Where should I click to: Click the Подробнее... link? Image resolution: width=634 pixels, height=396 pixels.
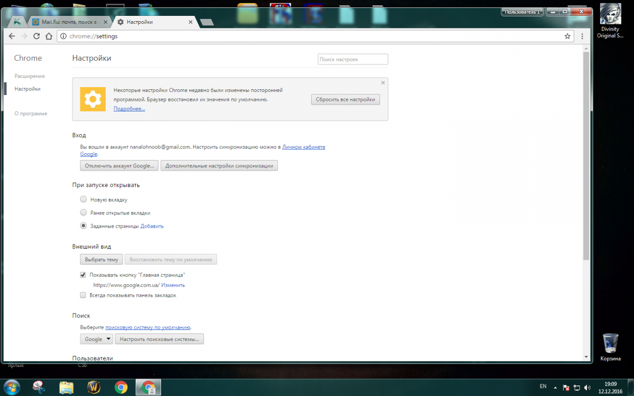click(x=129, y=108)
